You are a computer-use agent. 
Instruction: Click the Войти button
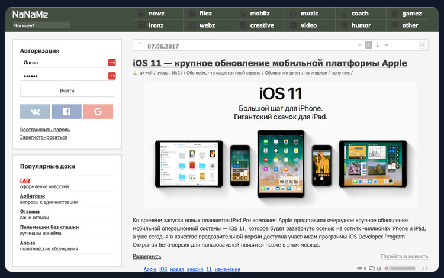click(67, 90)
